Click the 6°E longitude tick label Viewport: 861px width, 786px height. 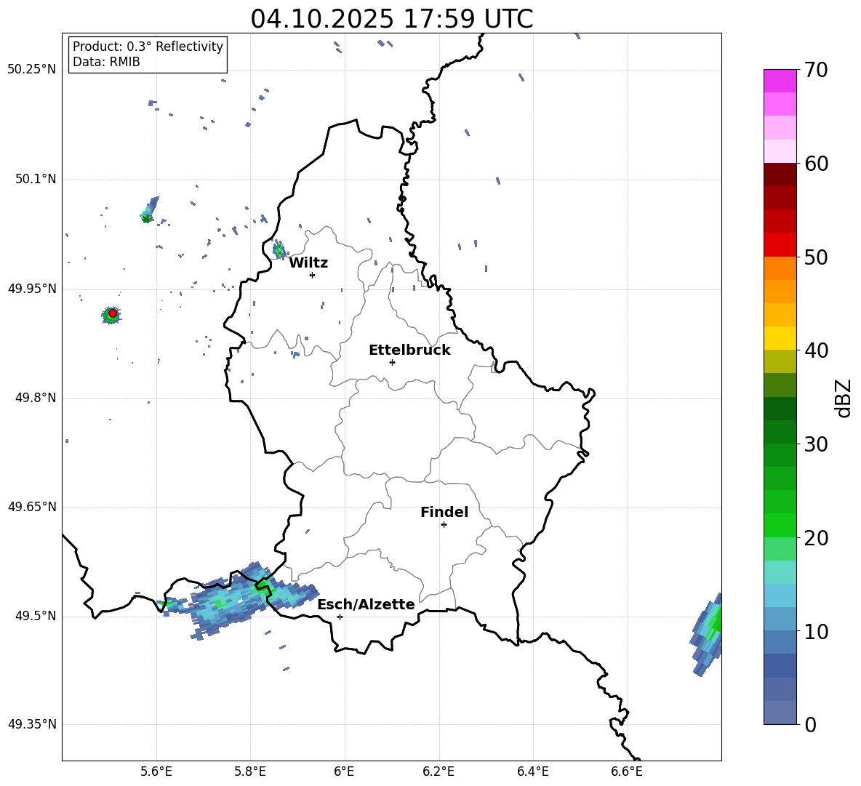click(x=344, y=771)
